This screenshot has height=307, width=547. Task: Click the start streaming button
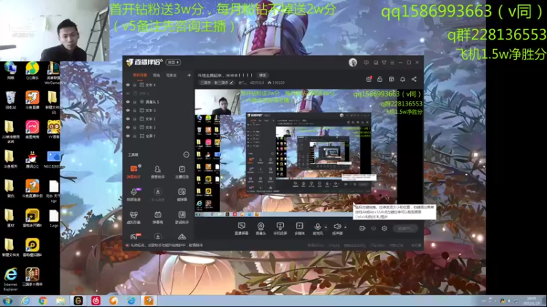405,229
